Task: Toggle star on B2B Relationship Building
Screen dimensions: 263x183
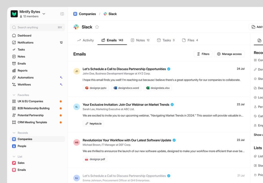Action: pyautogui.click(x=61, y=108)
